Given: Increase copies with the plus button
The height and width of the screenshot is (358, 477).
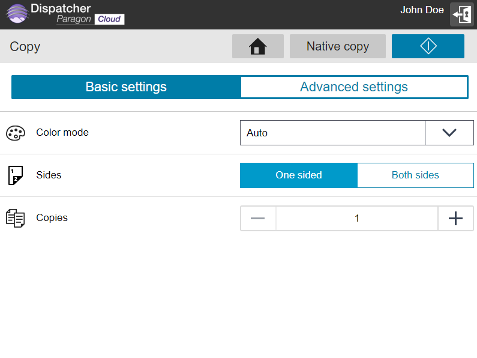Looking at the screenshot, I should point(455,219).
